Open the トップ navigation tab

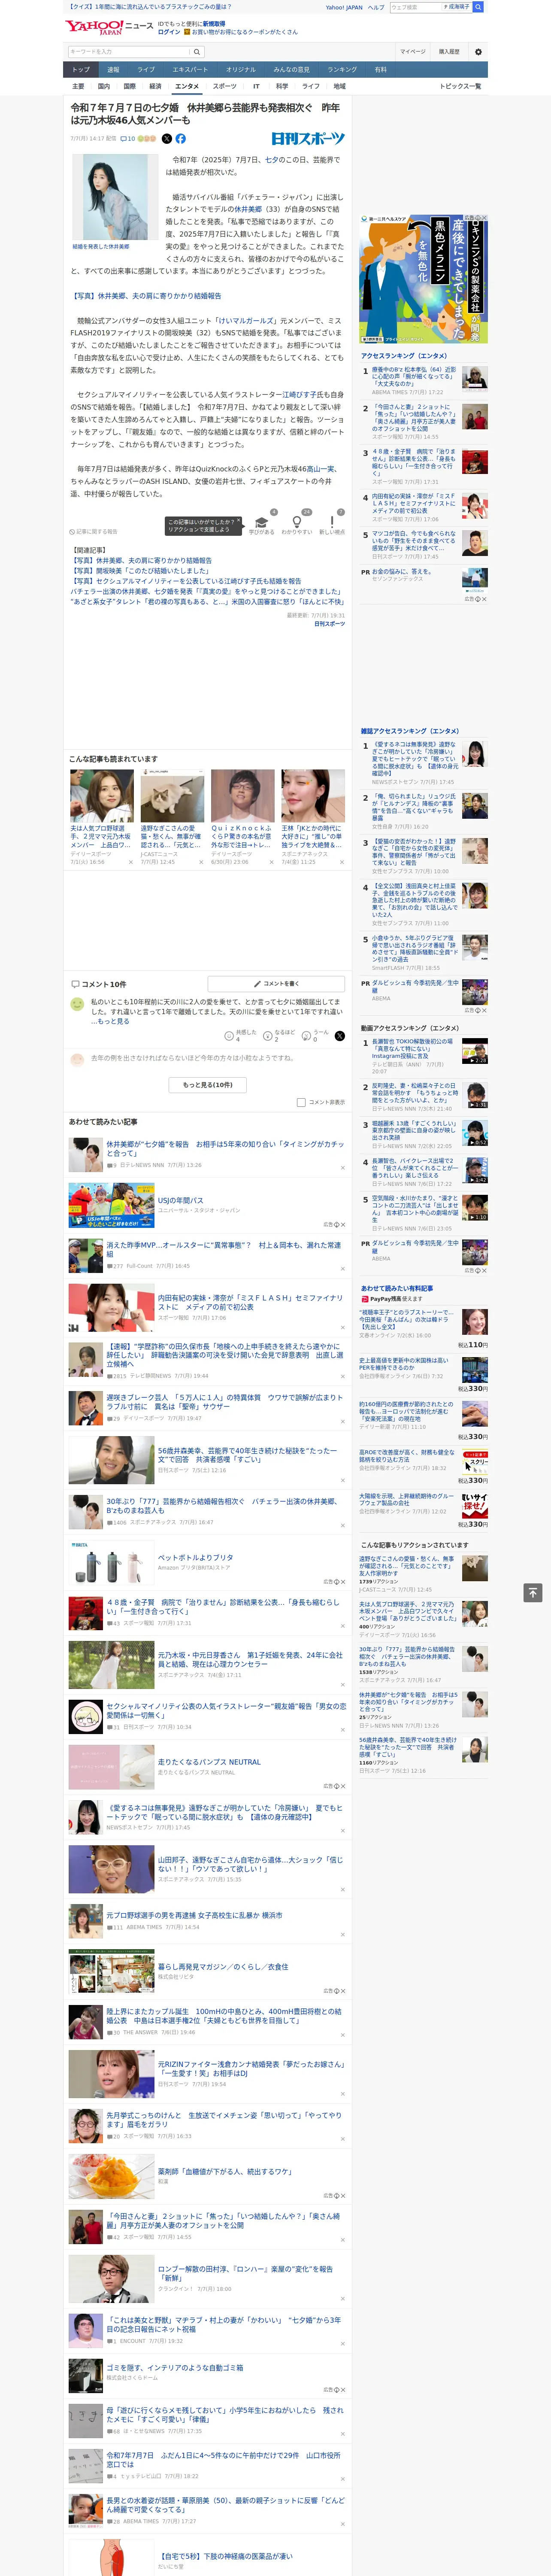[x=81, y=70]
